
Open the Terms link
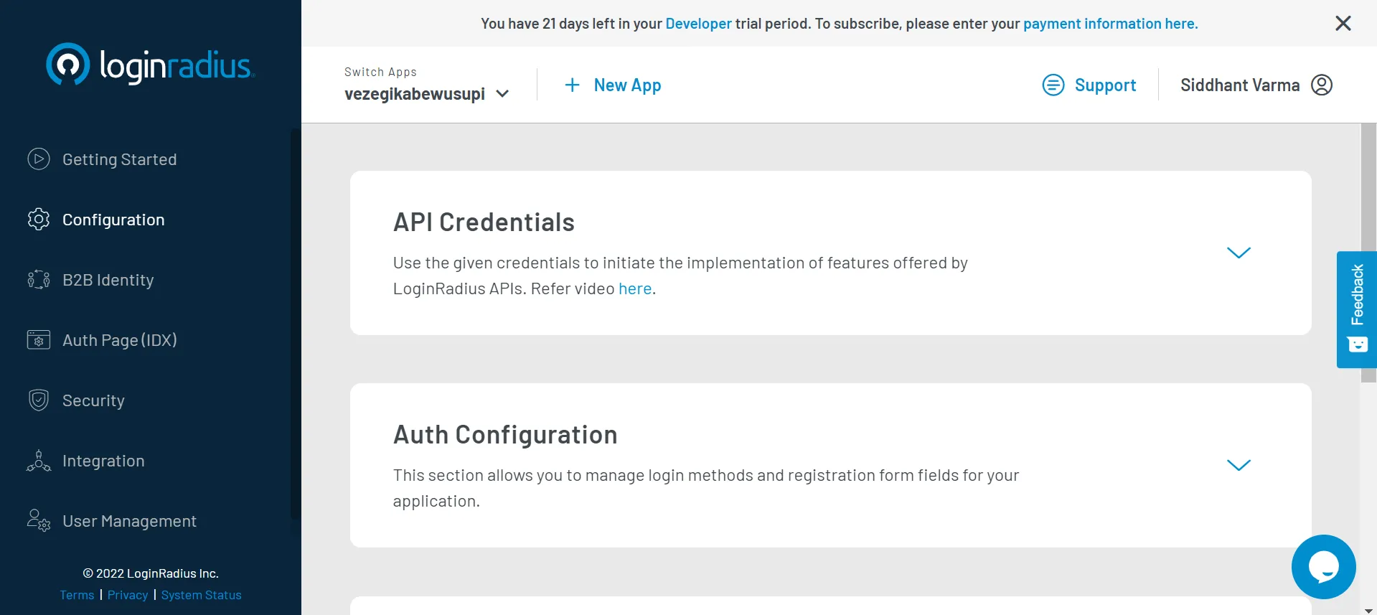pyautogui.click(x=77, y=595)
